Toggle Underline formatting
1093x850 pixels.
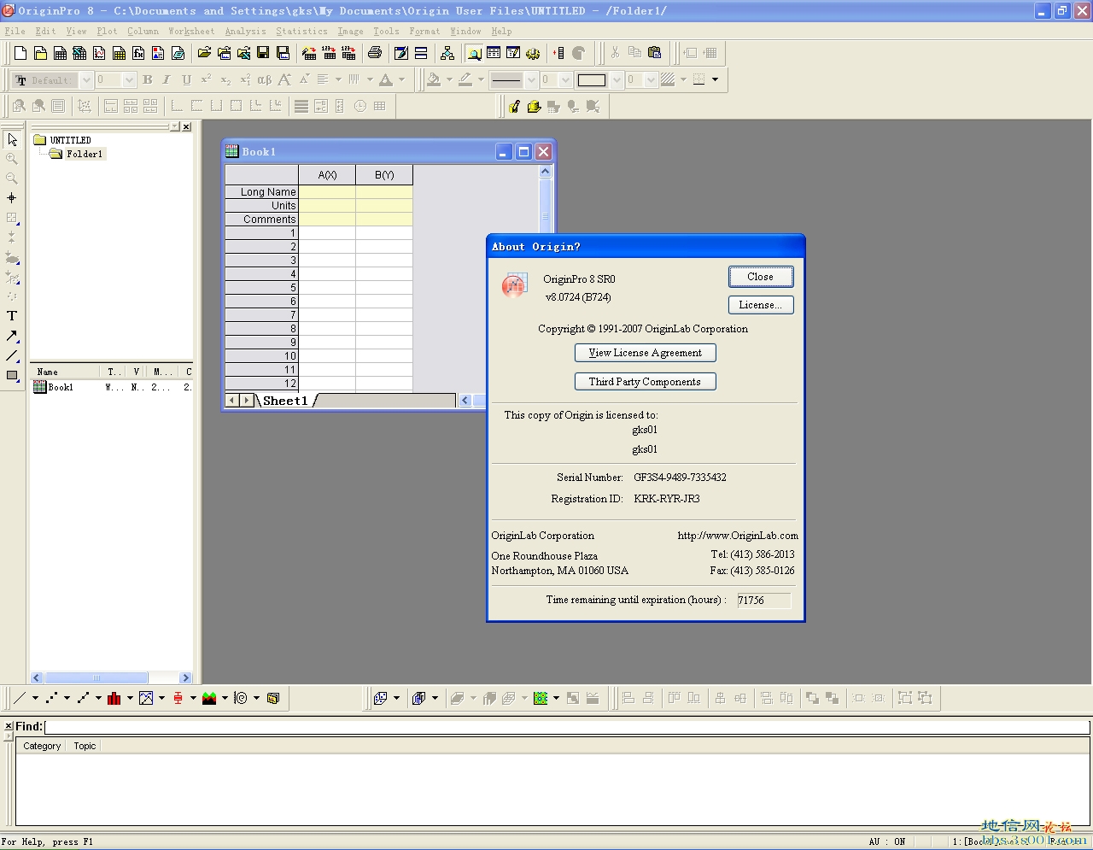coord(185,80)
